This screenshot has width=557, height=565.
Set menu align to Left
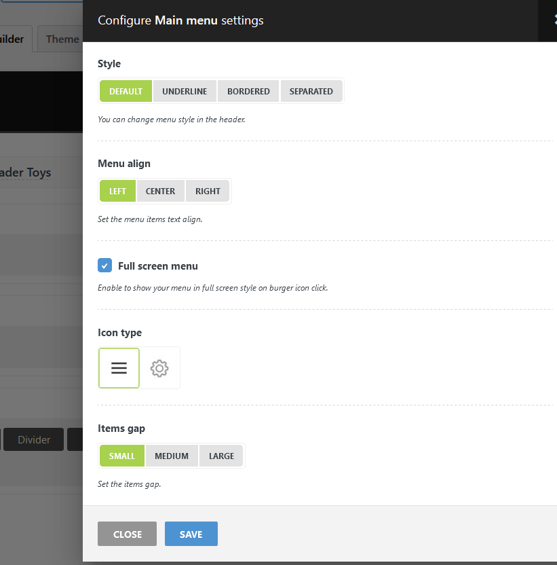[118, 191]
